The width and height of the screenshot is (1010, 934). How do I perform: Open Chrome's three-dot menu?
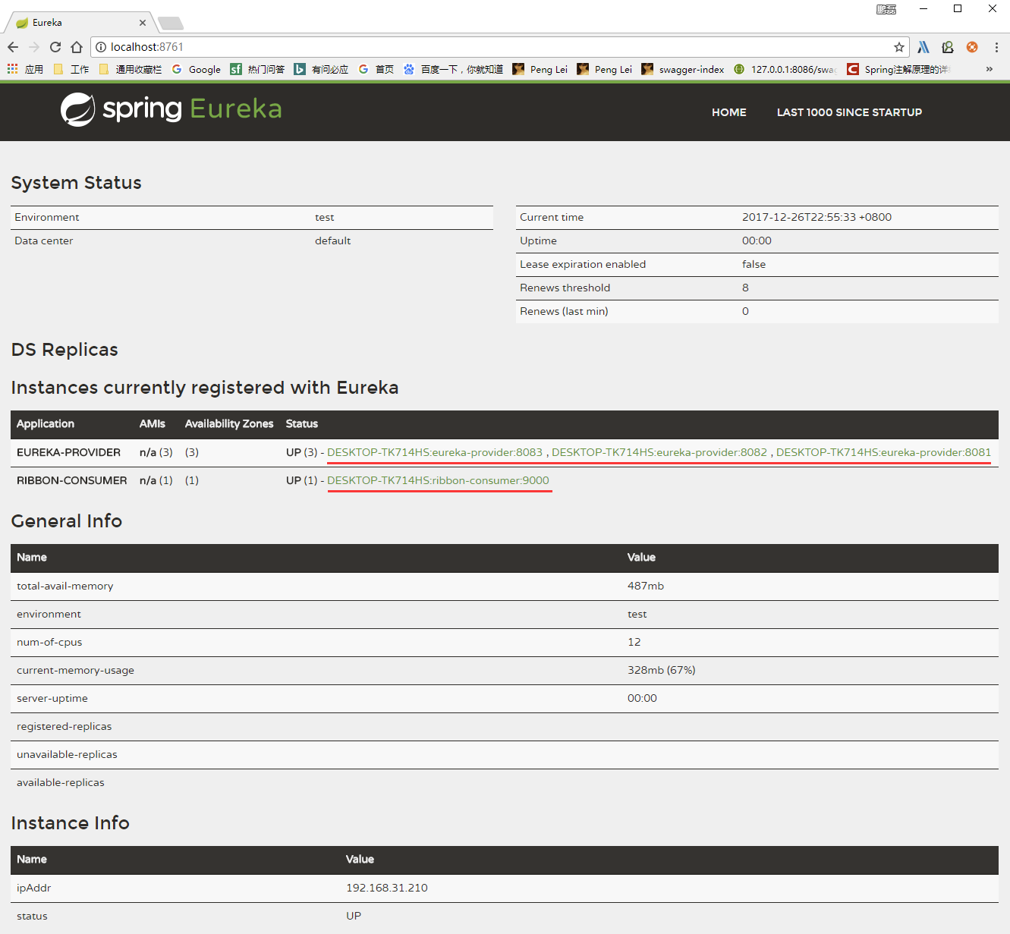996,47
